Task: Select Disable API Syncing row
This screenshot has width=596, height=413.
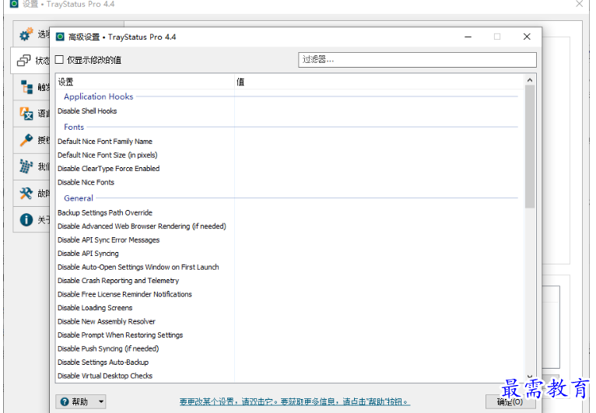Action: pyautogui.click(x=290, y=254)
